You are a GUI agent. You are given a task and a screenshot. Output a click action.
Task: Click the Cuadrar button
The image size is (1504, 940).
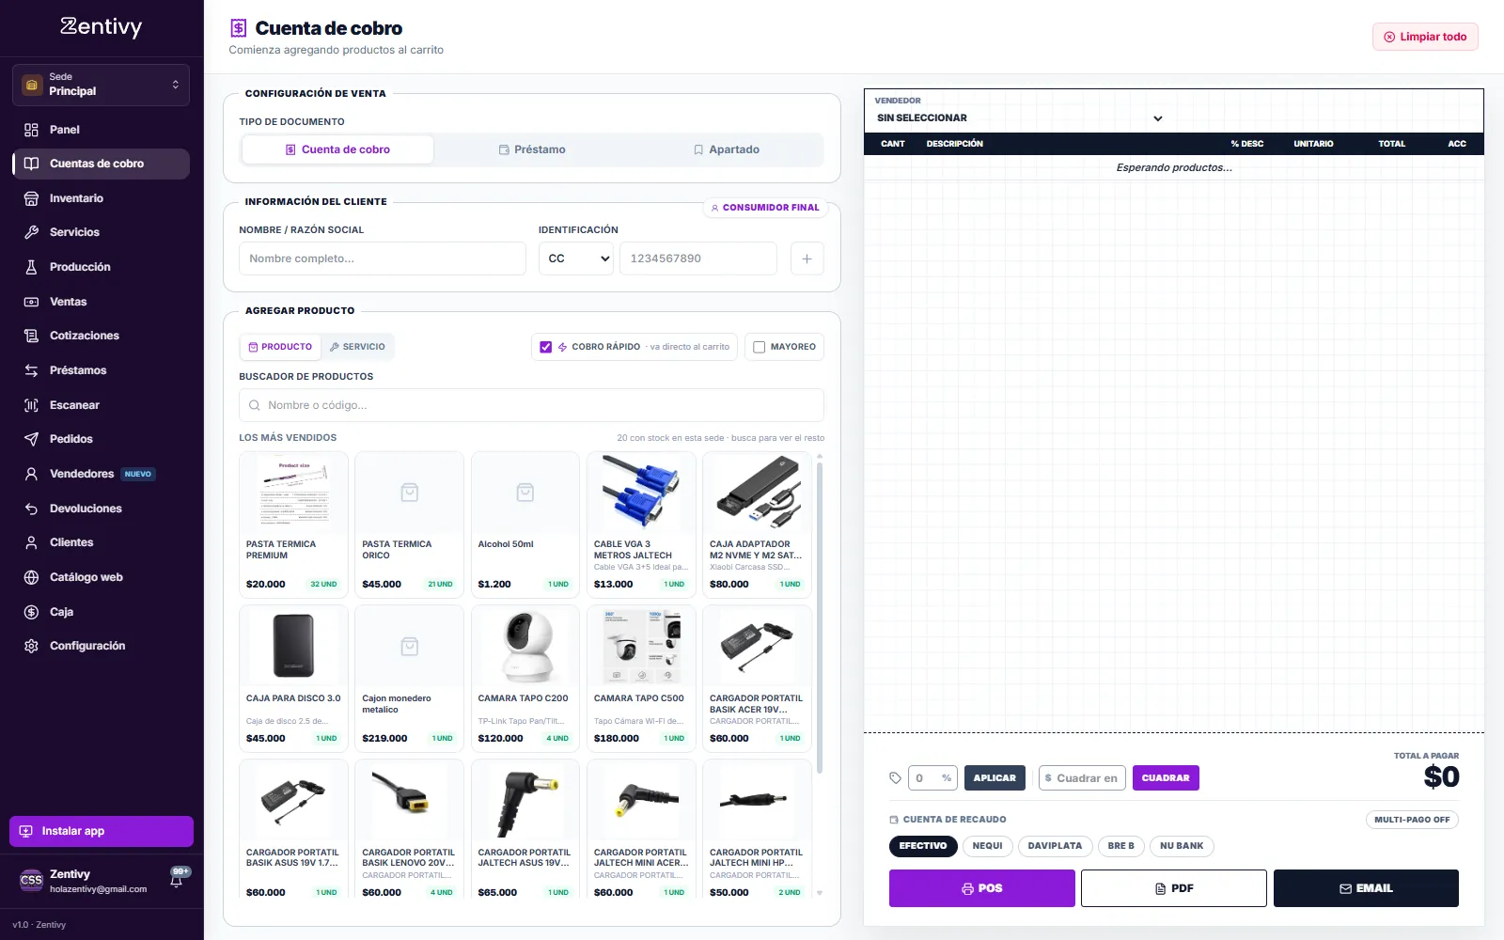click(x=1166, y=778)
